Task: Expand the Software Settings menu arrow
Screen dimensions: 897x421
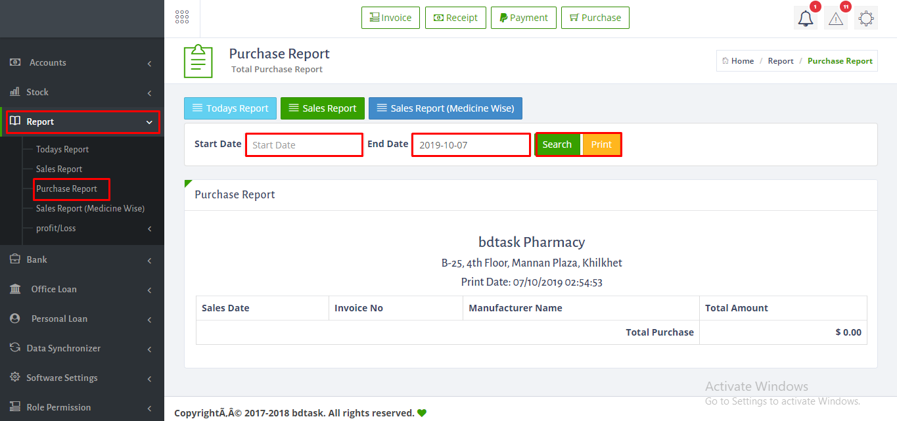Action: 149,378
